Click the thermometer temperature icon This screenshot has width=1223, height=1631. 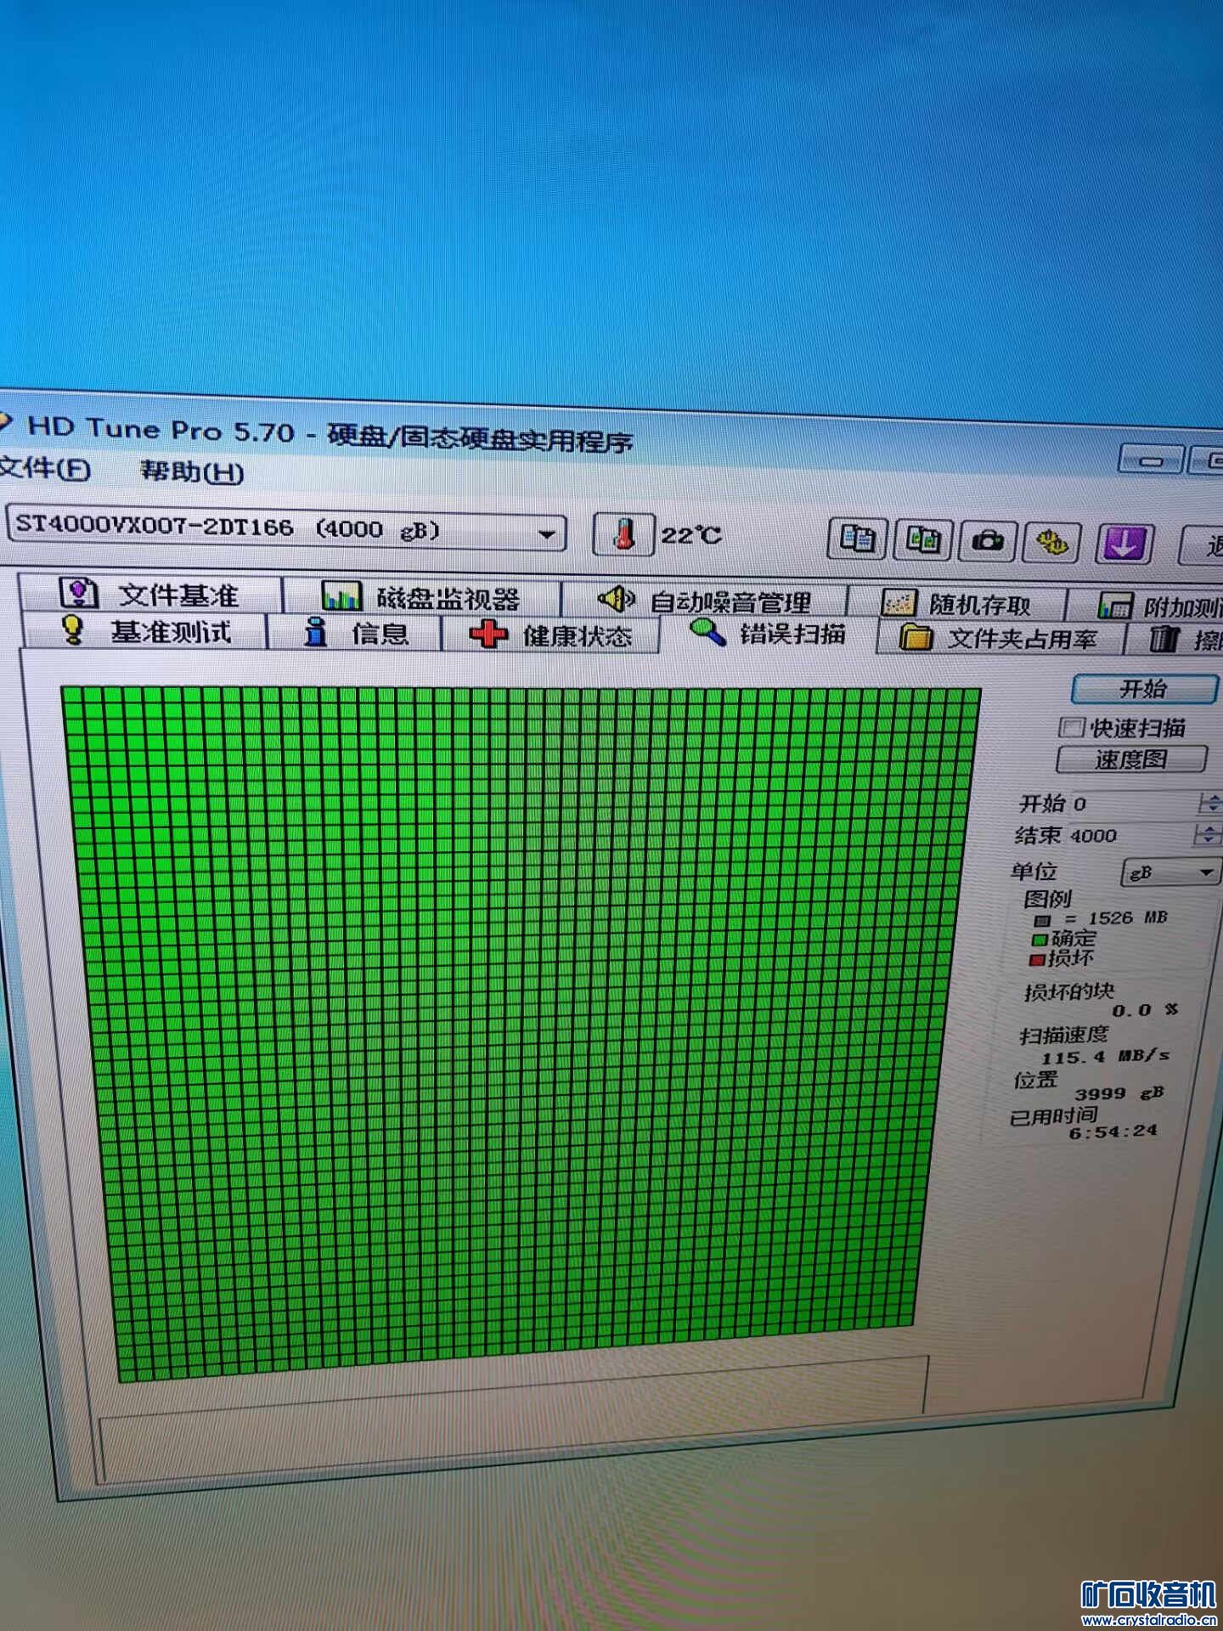point(623,534)
